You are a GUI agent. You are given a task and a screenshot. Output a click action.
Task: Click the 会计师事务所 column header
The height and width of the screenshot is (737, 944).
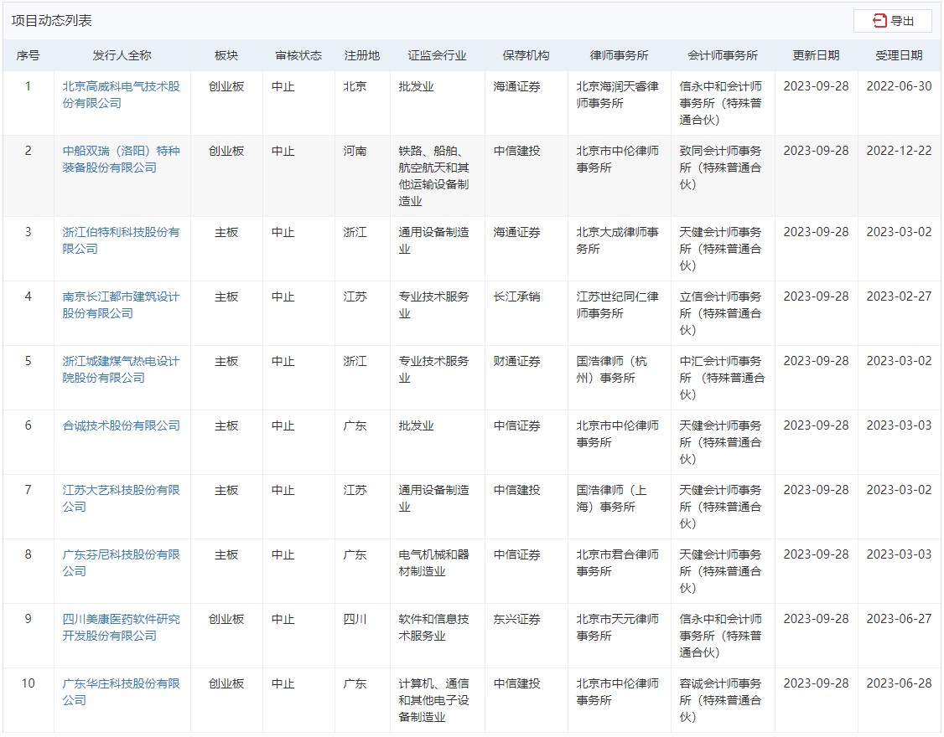pyautogui.click(x=723, y=55)
